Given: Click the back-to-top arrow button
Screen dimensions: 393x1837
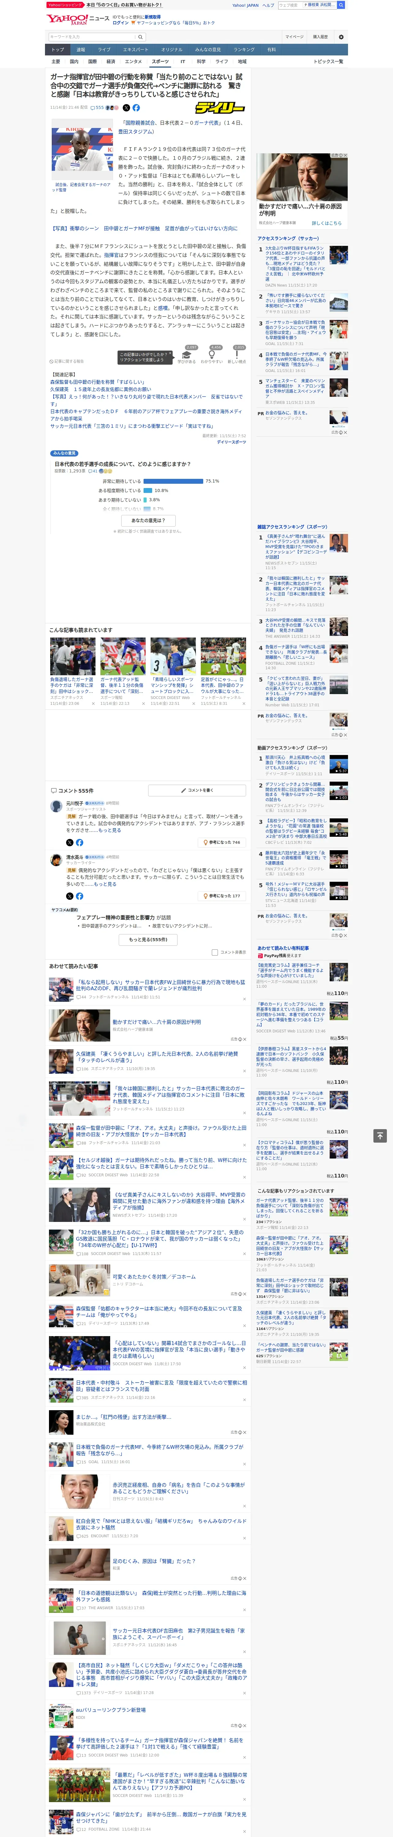Looking at the screenshot, I should [x=380, y=1136].
